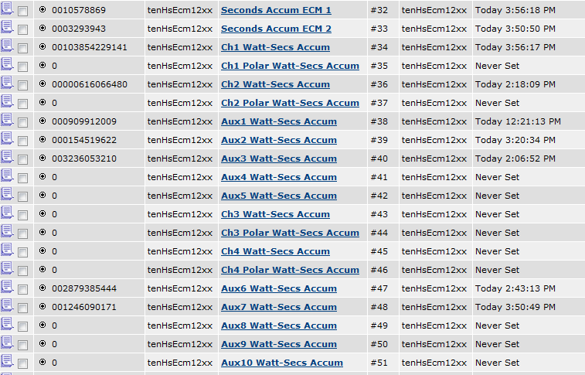The height and width of the screenshot is (375, 585).
Task: Click the notes icon in Aux10 Watt-Secs Accum row
Action: point(7,363)
